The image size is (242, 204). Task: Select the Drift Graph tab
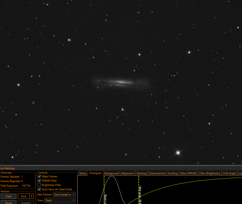pyautogui.click(x=229, y=173)
